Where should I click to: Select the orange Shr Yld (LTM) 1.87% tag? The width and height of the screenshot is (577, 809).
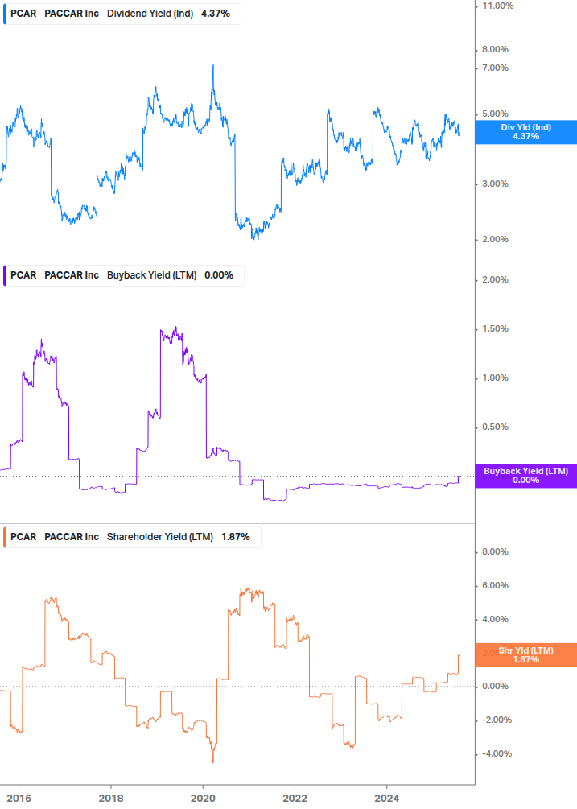tap(526, 655)
